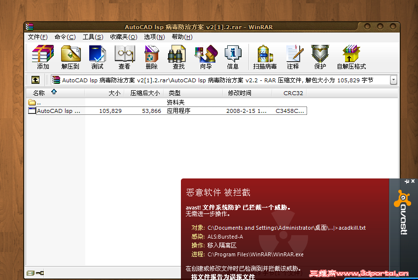This screenshot has height=280, width=418.
Task: Click size value '105,829' in file row
Action: pyautogui.click(x=110, y=111)
